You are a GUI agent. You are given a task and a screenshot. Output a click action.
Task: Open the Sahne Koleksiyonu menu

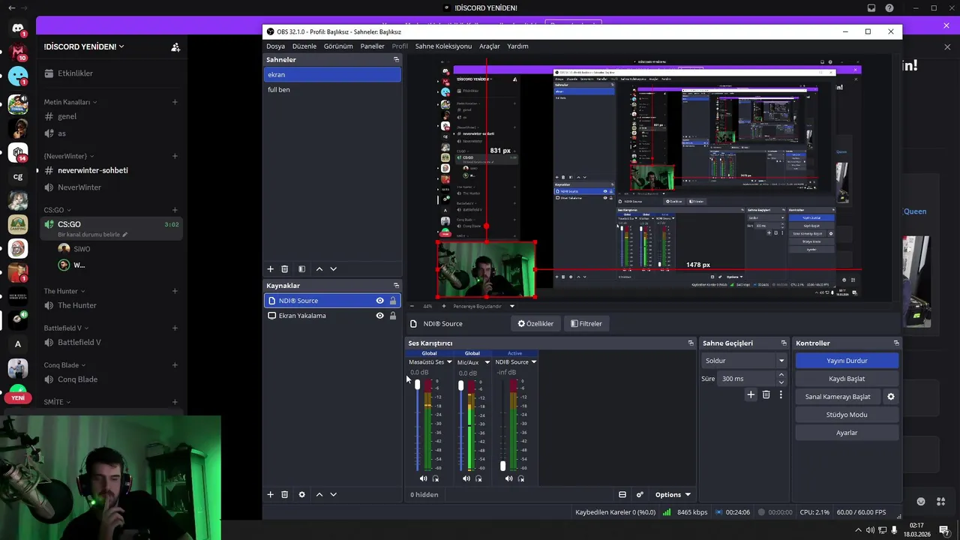(443, 46)
